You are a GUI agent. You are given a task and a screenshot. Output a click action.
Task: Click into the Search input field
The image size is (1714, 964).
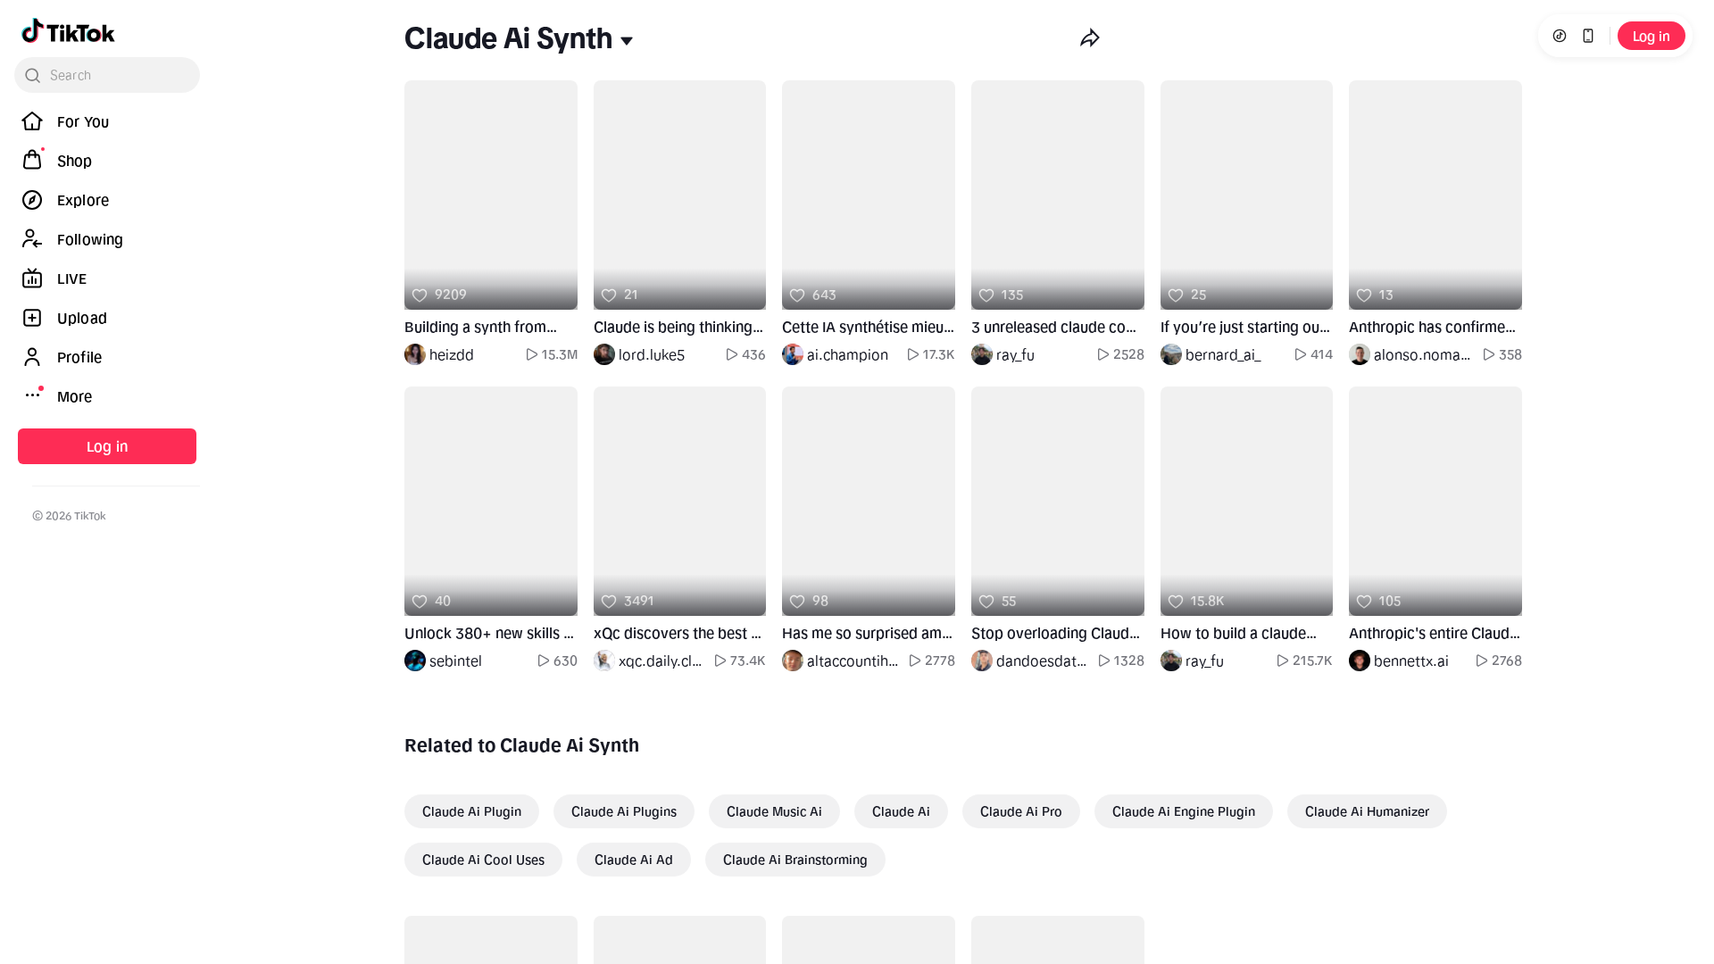click(116, 75)
